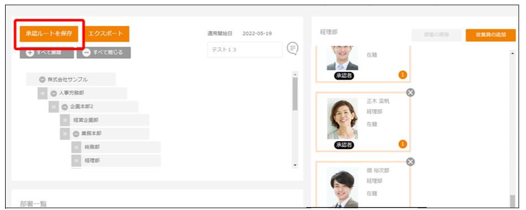Collapse the 企画本部2 tree node
Image resolution: width=526 pixels, height=210 pixels.
coord(64,107)
